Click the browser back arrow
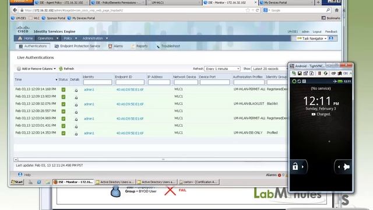 click(x=15, y=10)
